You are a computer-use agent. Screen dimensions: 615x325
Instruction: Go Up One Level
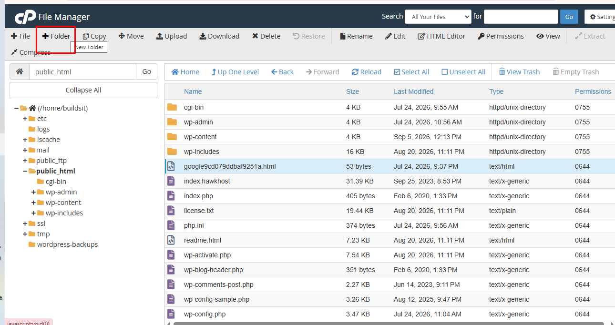coord(235,72)
